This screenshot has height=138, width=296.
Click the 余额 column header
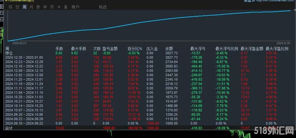(169, 49)
